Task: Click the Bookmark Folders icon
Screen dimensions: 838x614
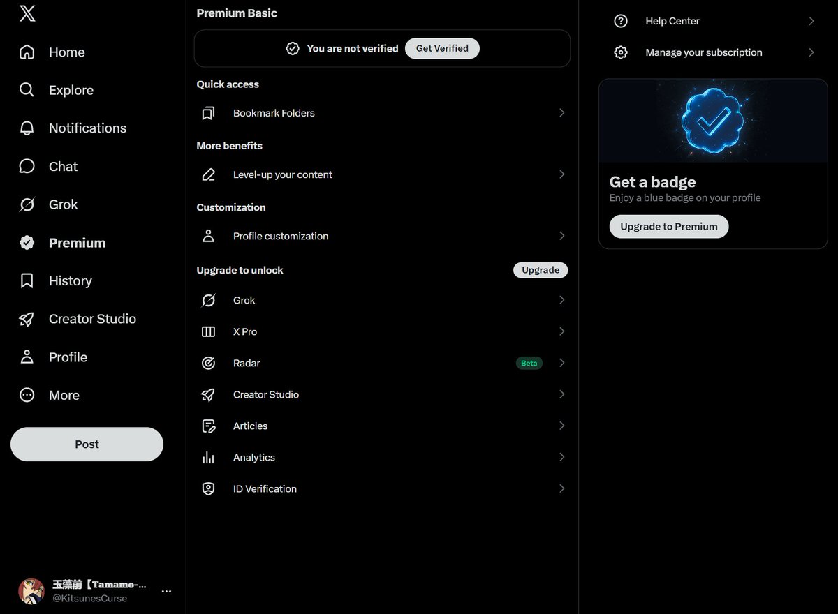Action: (208, 113)
